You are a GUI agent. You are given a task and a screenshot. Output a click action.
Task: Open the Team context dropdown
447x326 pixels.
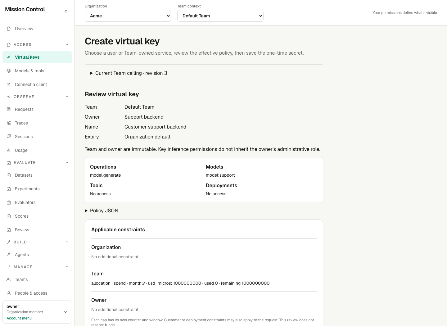(220, 16)
